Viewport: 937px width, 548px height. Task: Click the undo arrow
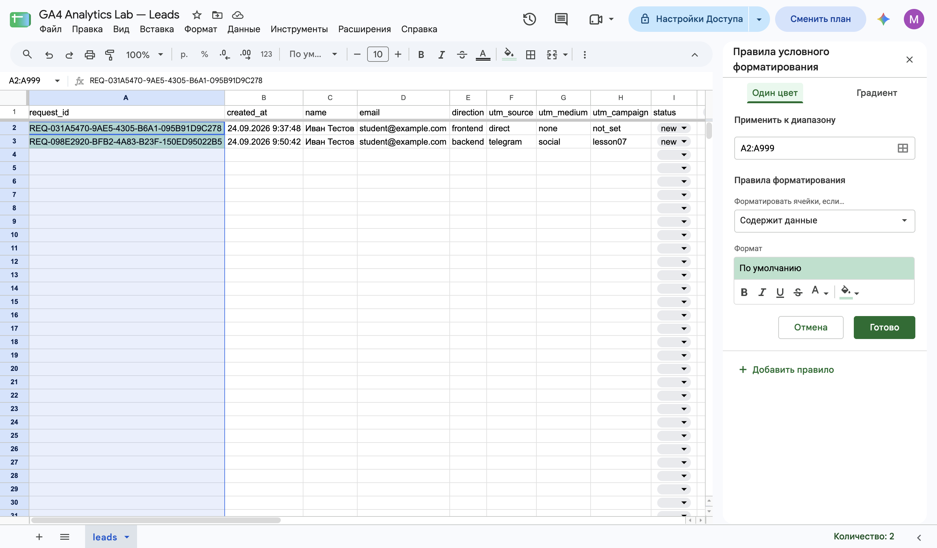click(x=49, y=55)
